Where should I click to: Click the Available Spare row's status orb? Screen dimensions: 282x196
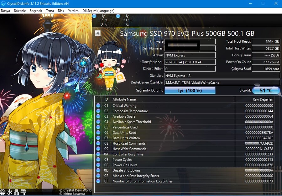coord(98,116)
